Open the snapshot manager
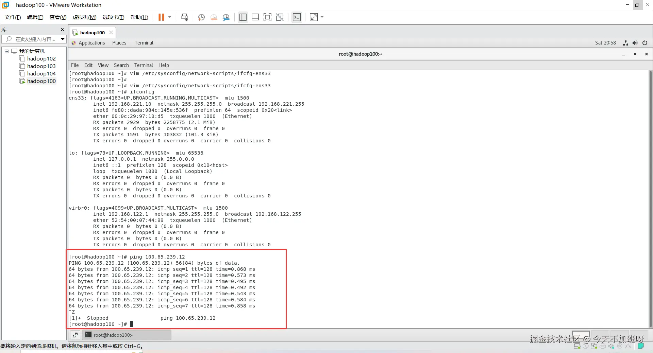This screenshot has width=653, height=353. pyautogui.click(x=226, y=17)
